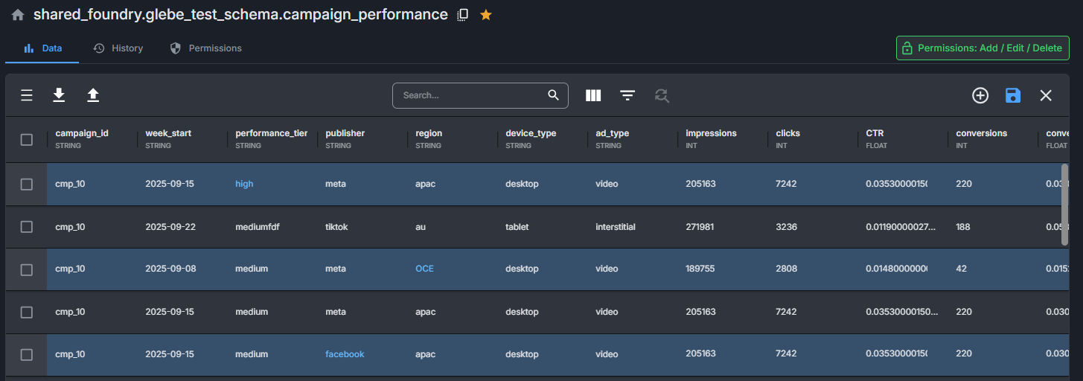Select the 3236 clicks cell
The height and width of the screenshot is (381, 1083).
click(812, 227)
